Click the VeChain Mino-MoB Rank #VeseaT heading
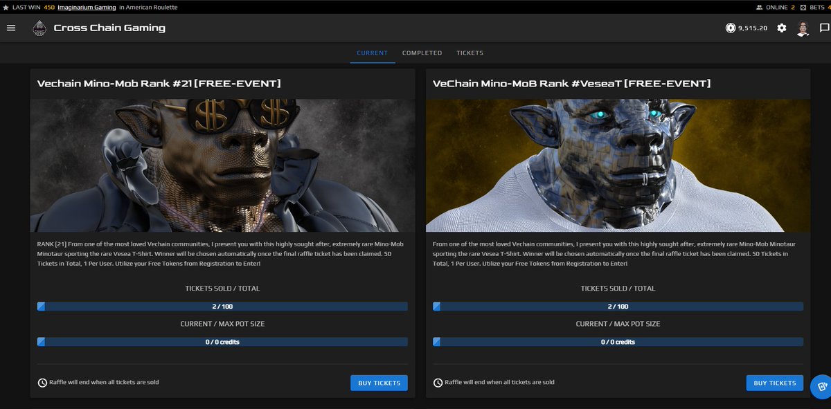Screen dimensions: 831x409 click(x=572, y=84)
